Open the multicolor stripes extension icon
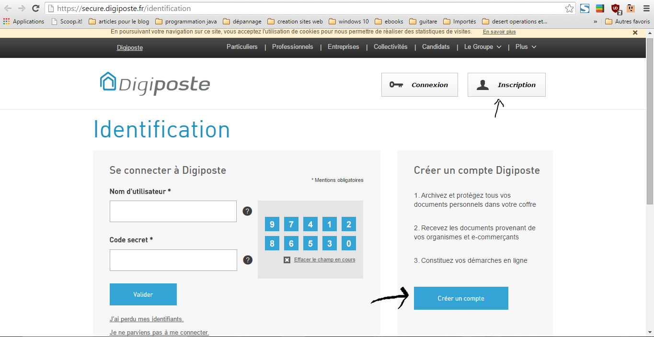Image resolution: width=654 pixels, height=337 pixels. [x=599, y=8]
